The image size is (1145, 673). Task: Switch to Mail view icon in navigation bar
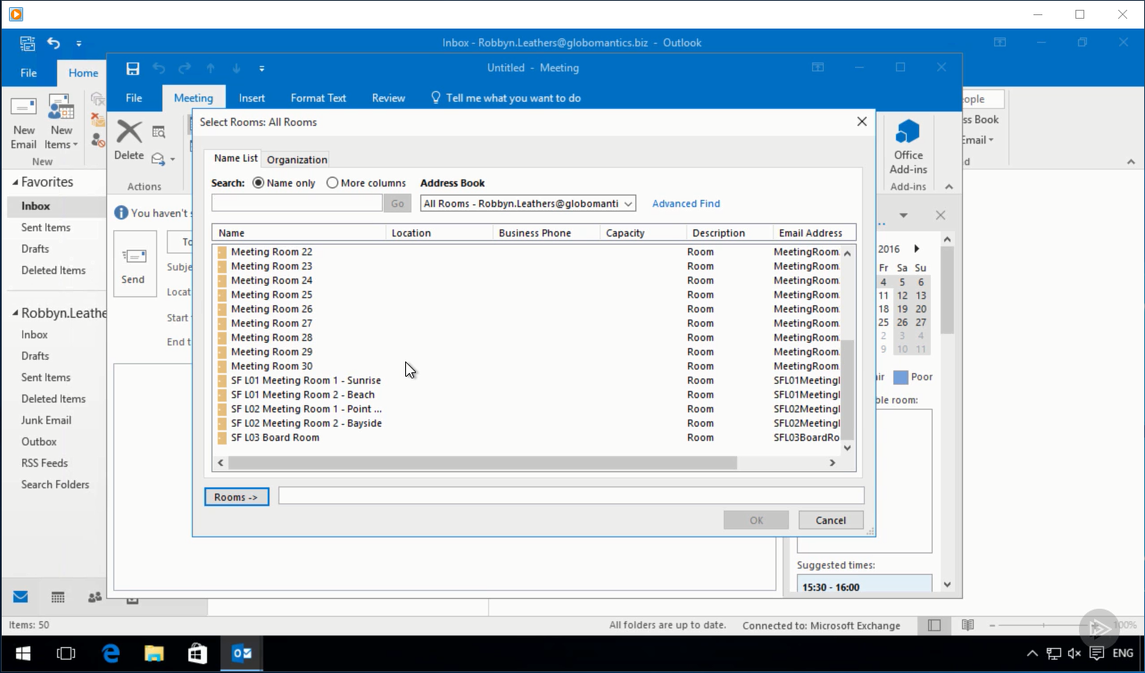[21, 597]
